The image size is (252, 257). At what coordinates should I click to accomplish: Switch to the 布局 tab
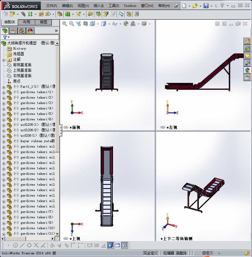pyautogui.click(x=26, y=22)
